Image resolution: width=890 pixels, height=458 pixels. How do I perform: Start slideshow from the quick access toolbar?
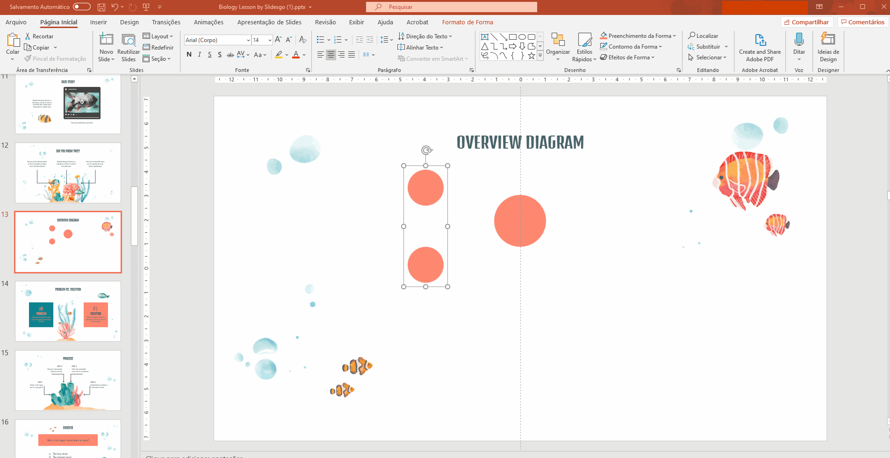point(146,7)
